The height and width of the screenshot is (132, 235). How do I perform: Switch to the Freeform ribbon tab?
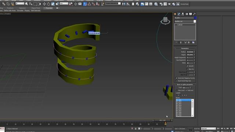tap(10, 8)
